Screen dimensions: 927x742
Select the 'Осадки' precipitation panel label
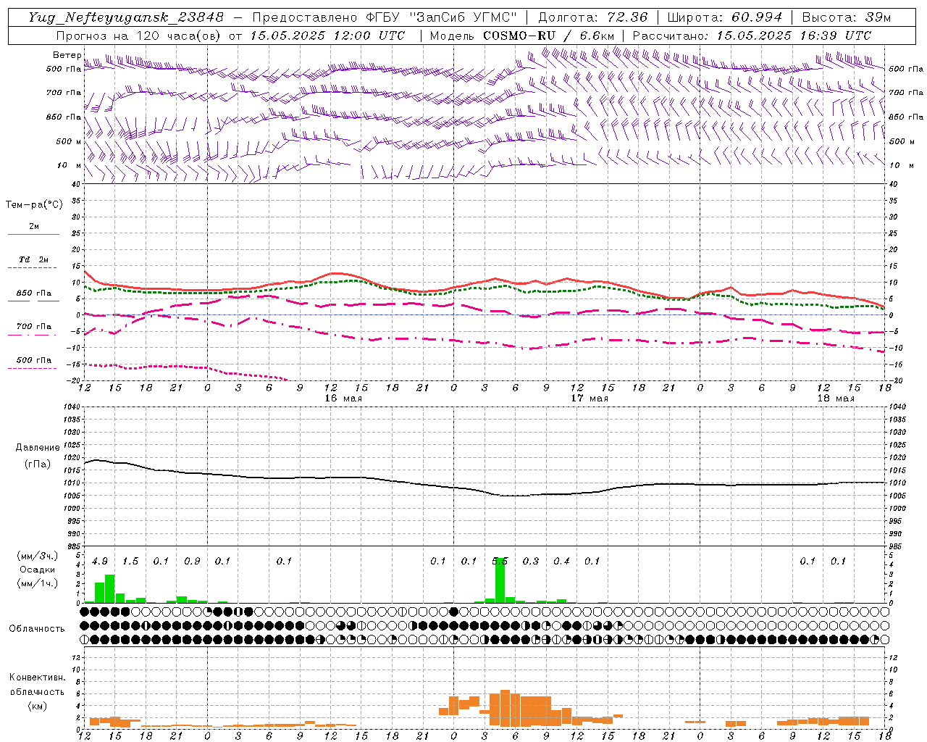(38, 570)
